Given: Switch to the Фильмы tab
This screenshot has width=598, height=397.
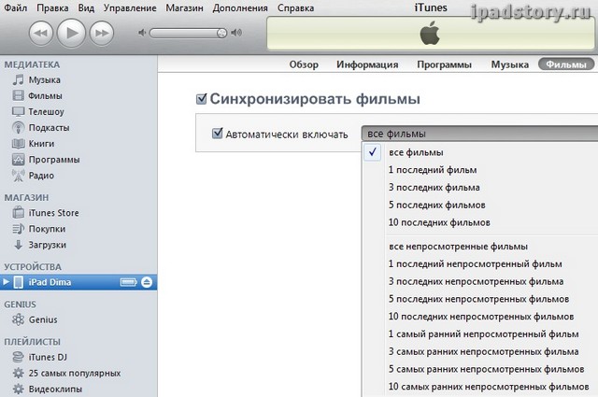Looking at the screenshot, I should pos(566,64).
